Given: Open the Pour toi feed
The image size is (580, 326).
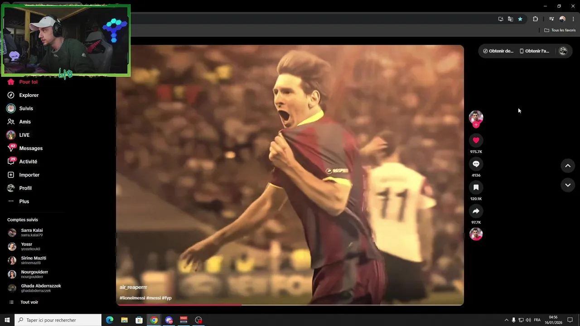Looking at the screenshot, I should point(23,82).
